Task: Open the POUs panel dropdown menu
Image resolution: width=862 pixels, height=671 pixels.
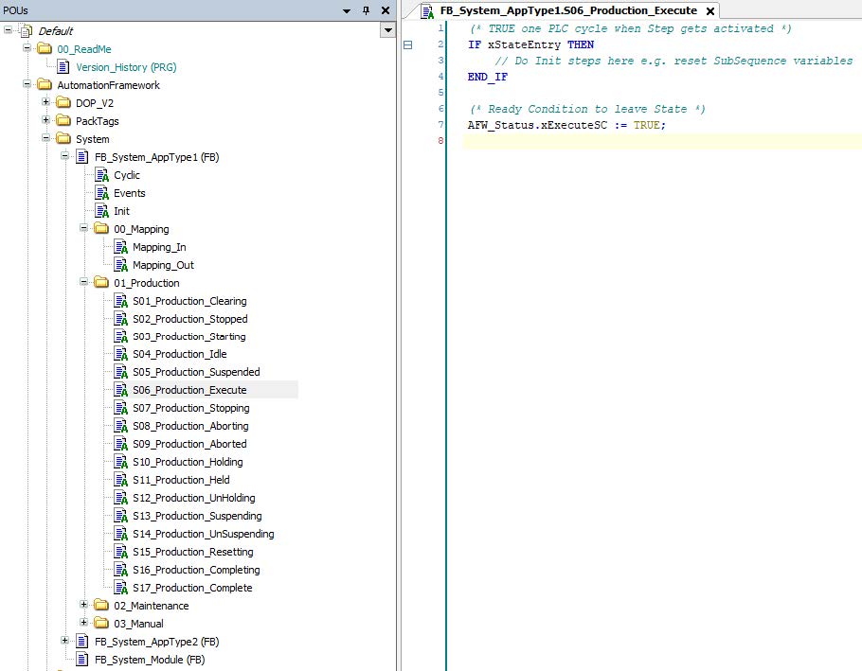Action: (347, 9)
